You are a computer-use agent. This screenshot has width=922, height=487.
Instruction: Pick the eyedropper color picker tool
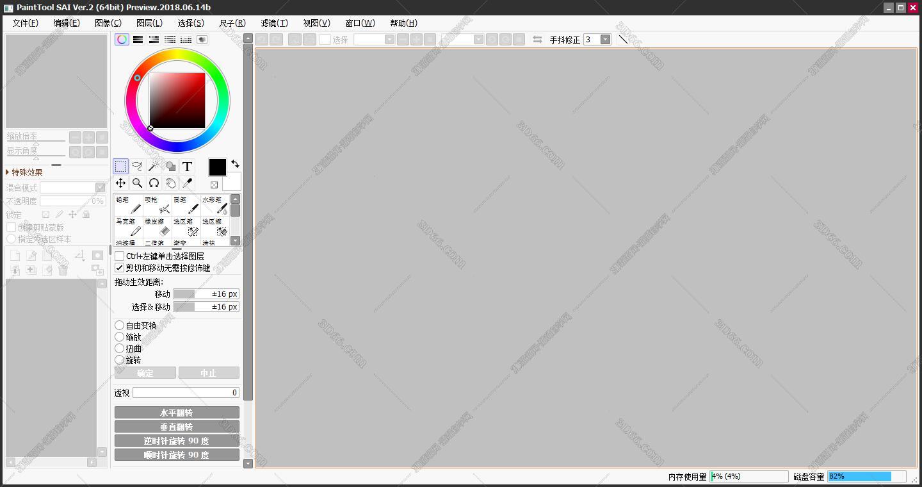(187, 183)
